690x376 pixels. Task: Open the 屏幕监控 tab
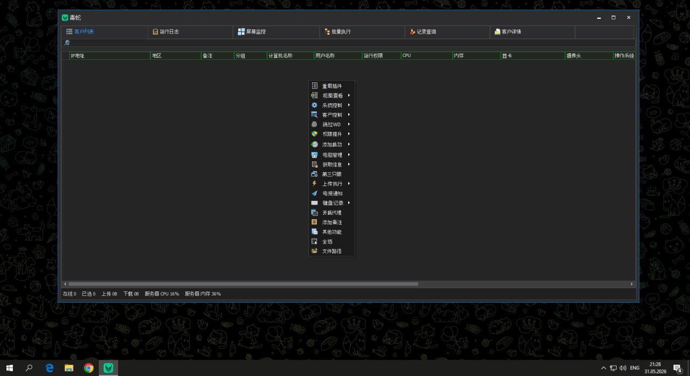click(x=276, y=32)
